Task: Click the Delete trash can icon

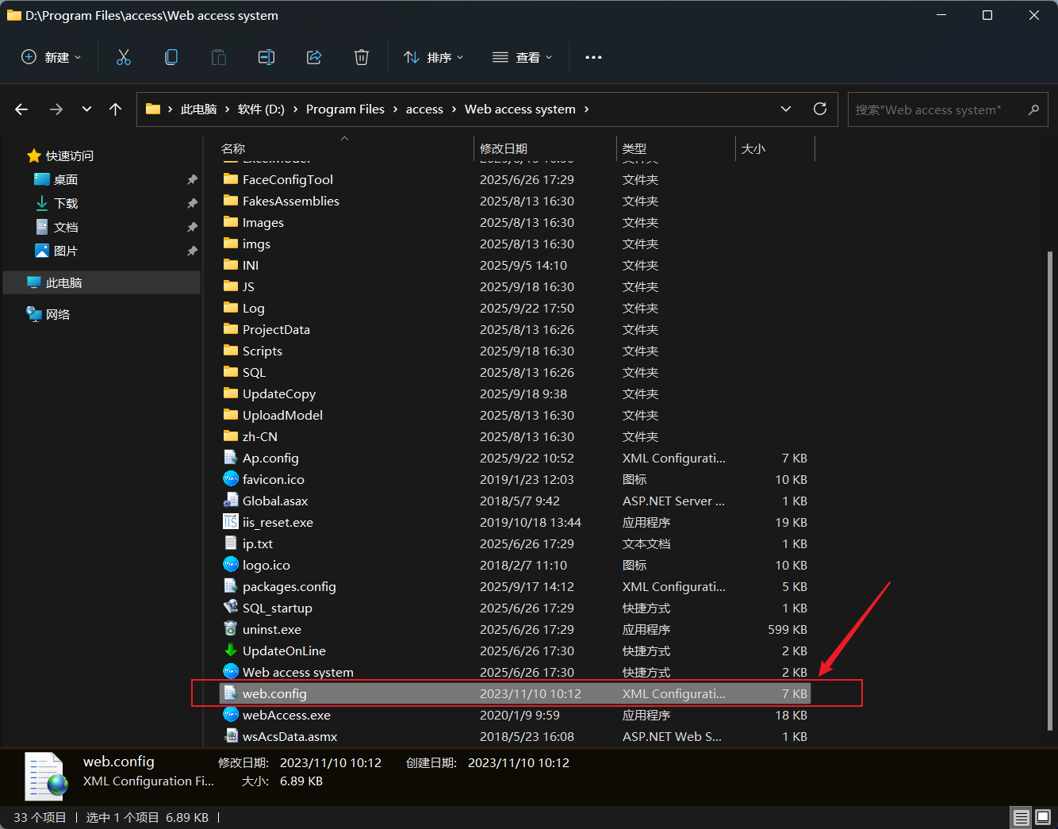Action: [x=362, y=57]
